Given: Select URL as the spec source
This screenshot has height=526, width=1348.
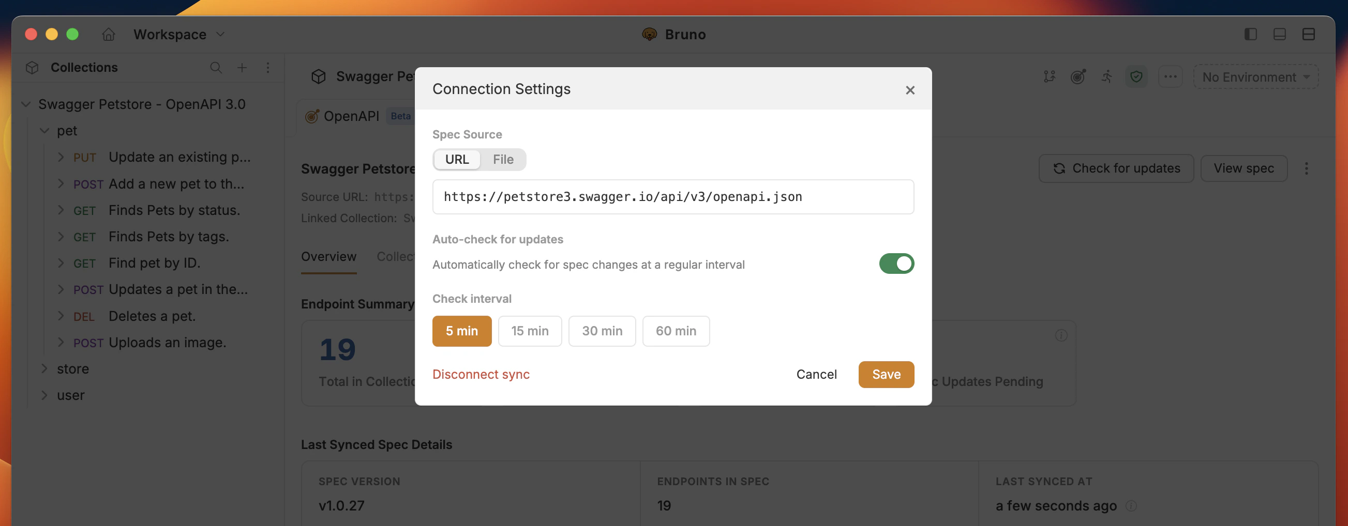Looking at the screenshot, I should click(456, 160).
